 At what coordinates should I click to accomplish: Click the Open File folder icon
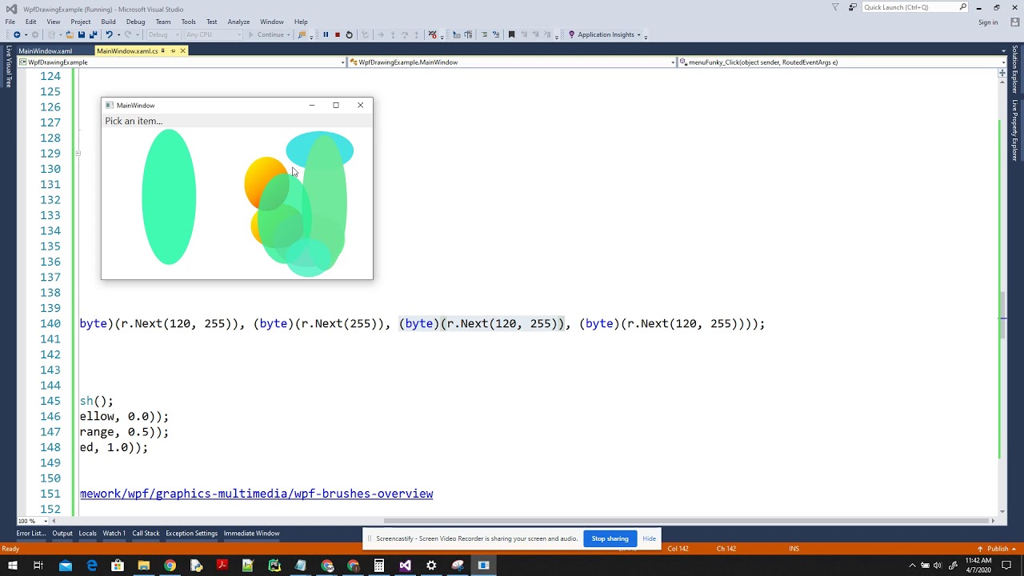[x=70, y=34]
